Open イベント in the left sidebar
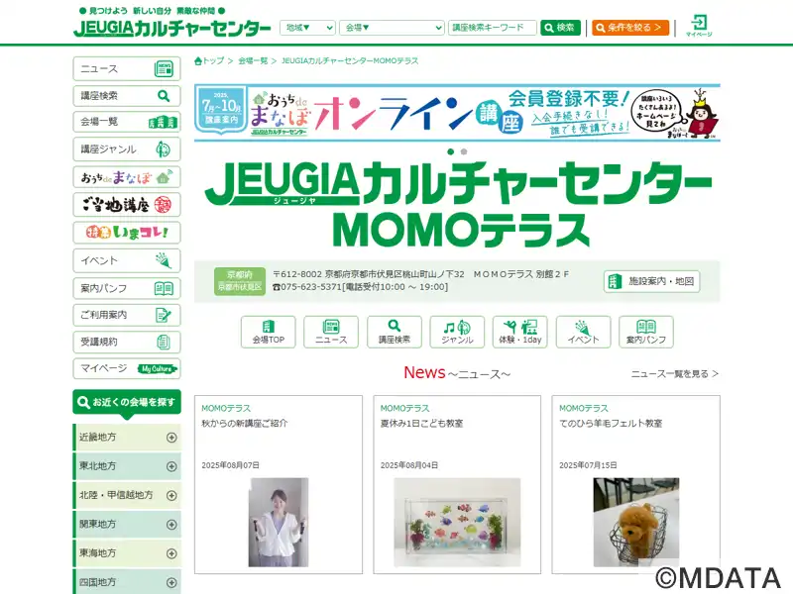 pyautogui.click(x=127, y=260)
